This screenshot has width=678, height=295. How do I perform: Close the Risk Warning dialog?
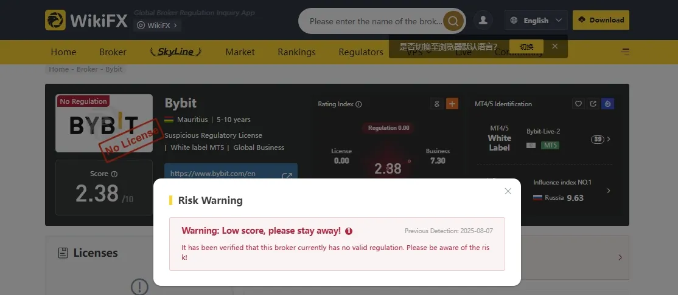pyautogui.click(x=508, y=191)
